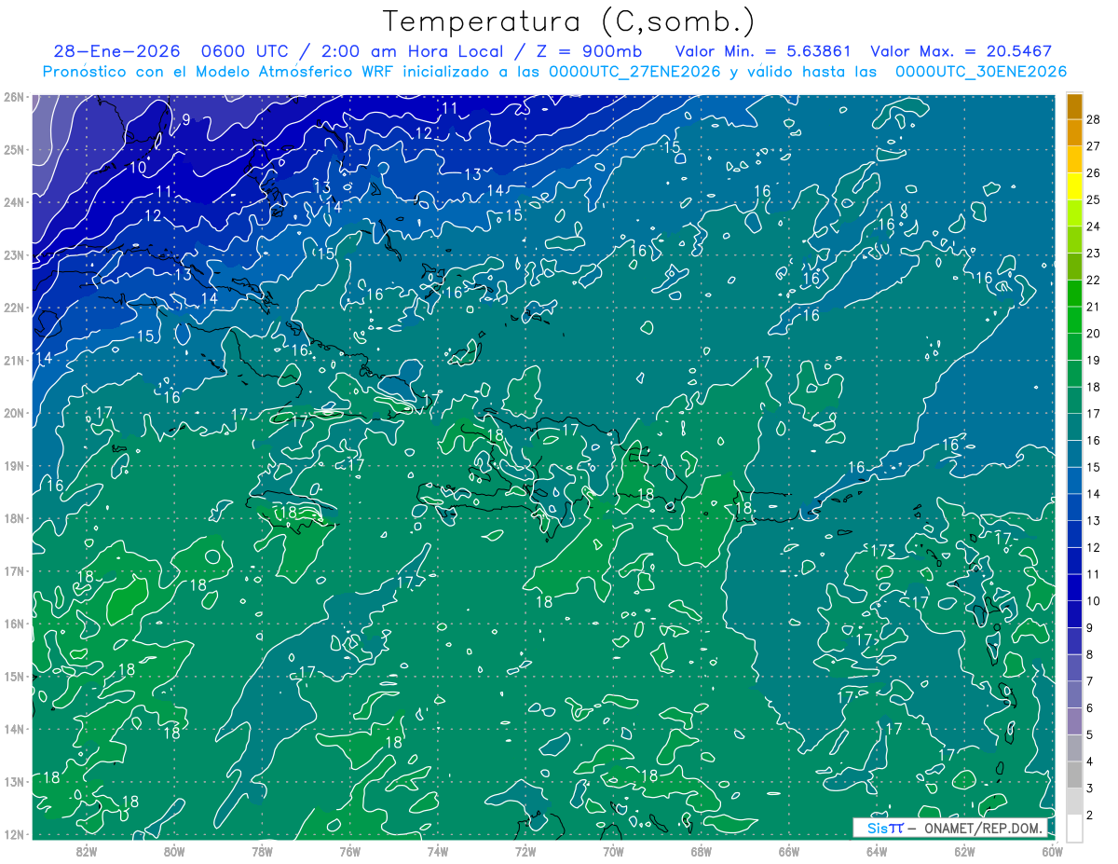Pick the yellow swatch between 25 and 26
Screen dimensions: 1118x864
(x=1074, y=186)
